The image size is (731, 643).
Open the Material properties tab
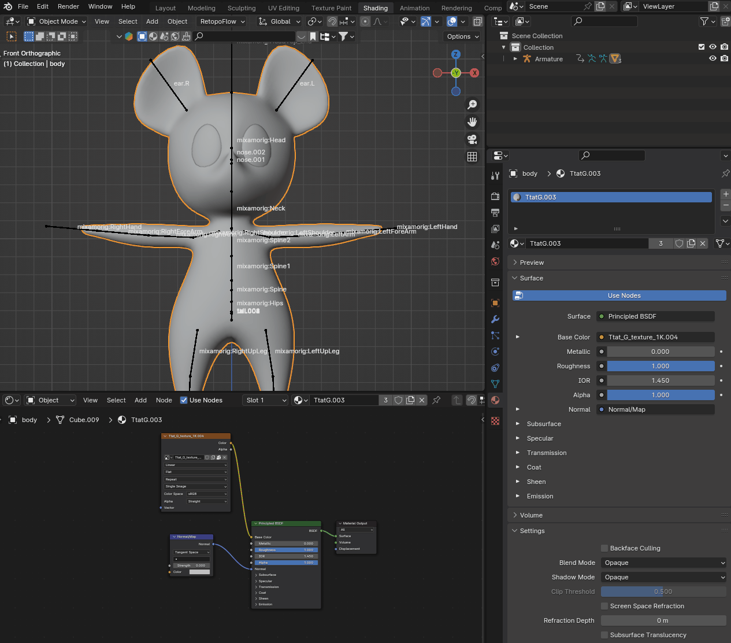495,400
